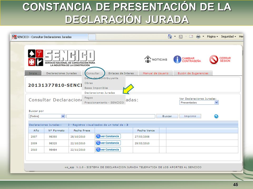The image size is (253, 189).
Task: Switch to the Inicio tab
Action: coord(33,73)
